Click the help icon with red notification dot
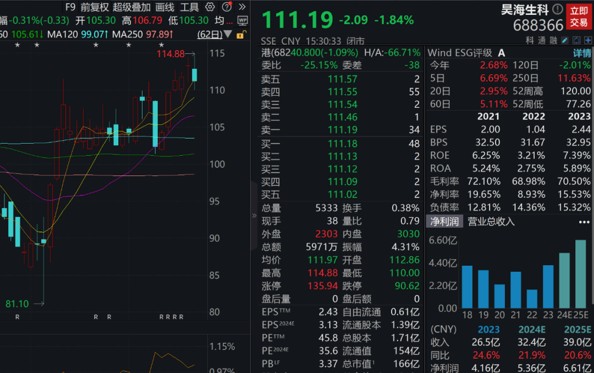The width and height of the screenshot is (594, 373). 227,7
